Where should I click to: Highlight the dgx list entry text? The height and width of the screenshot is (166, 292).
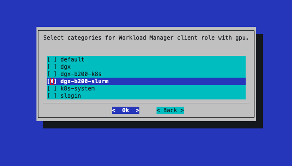[66, 67]
